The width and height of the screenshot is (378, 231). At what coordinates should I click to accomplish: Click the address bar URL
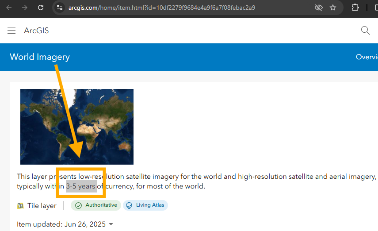161,8
